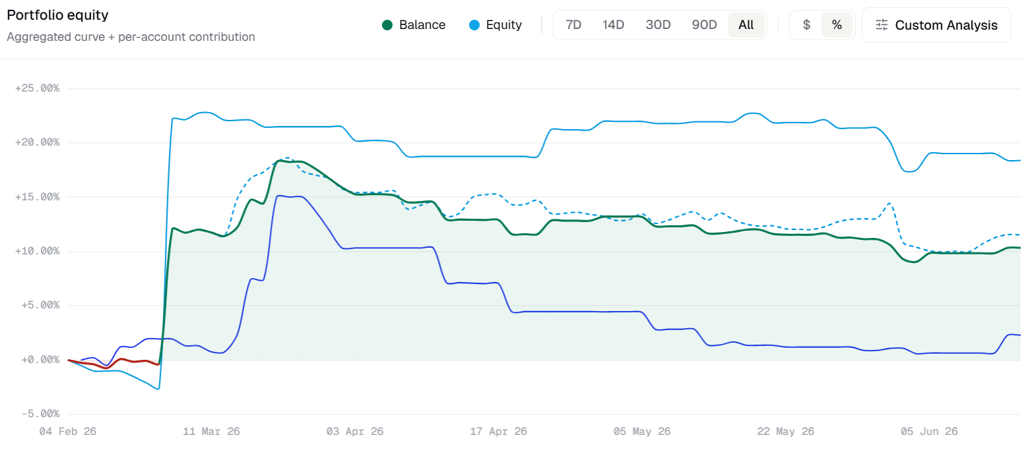The image size is (1024, 458).
Task: Toggle the Balance series label
Action: point(422,25)
